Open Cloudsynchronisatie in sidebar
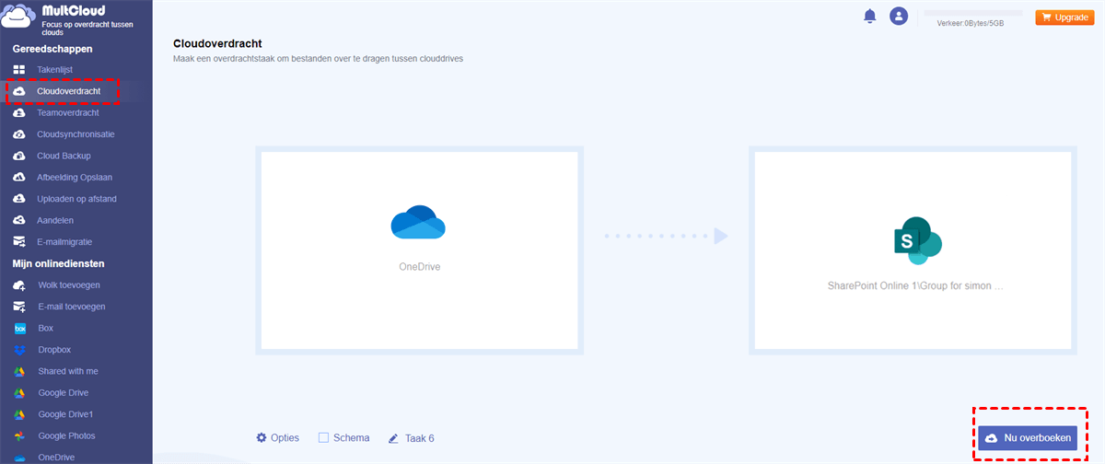The height and width of the screenshot is (464, 1105). coord(76,133)
